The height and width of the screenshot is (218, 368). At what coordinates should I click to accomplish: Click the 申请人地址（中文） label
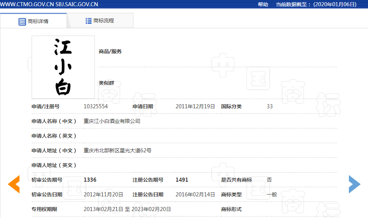[x=54, y=150]
